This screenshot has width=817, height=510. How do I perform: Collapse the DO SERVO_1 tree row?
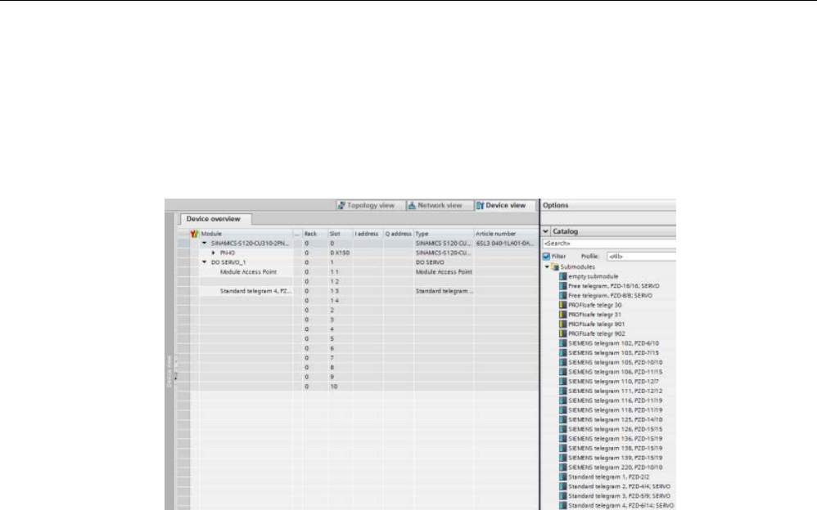(205, 262)
